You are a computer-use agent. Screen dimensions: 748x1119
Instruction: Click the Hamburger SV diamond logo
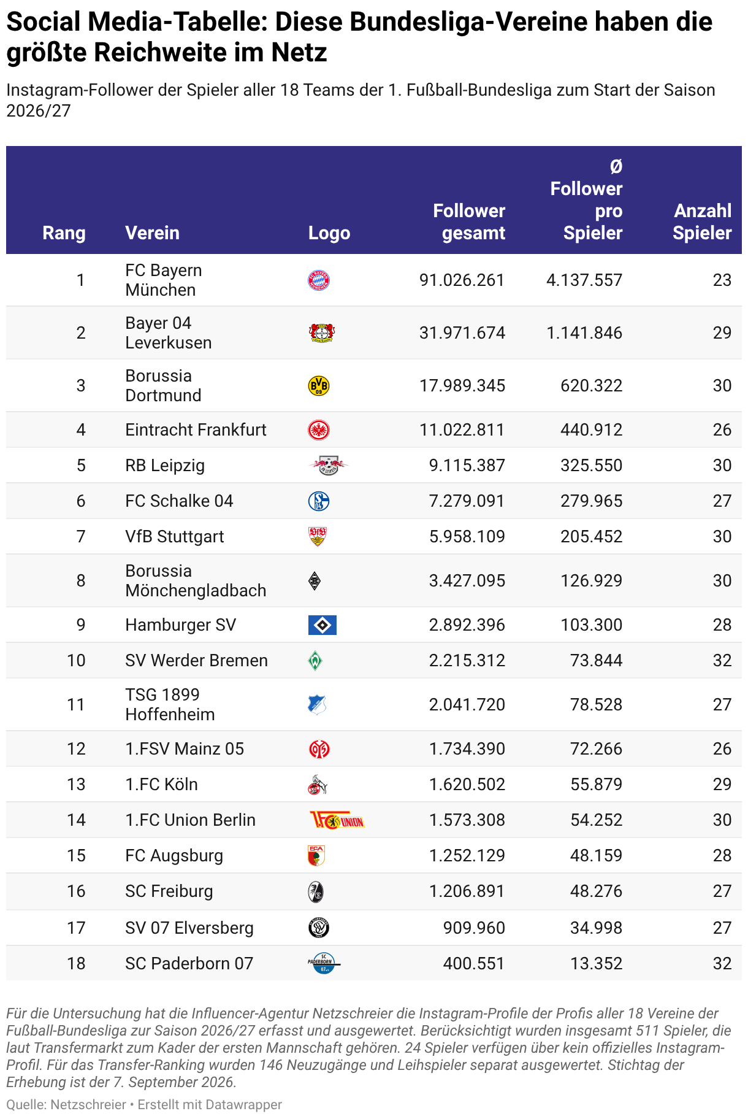[x=322, y=625]
